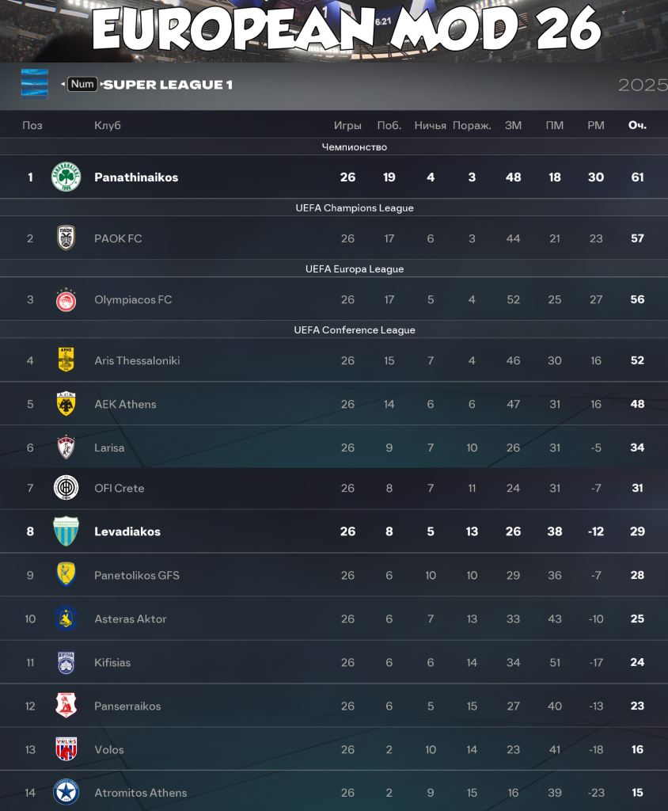Click the Kifisias club badge
Viewport: 668px width, 811px height.
(x=66, y=662)
